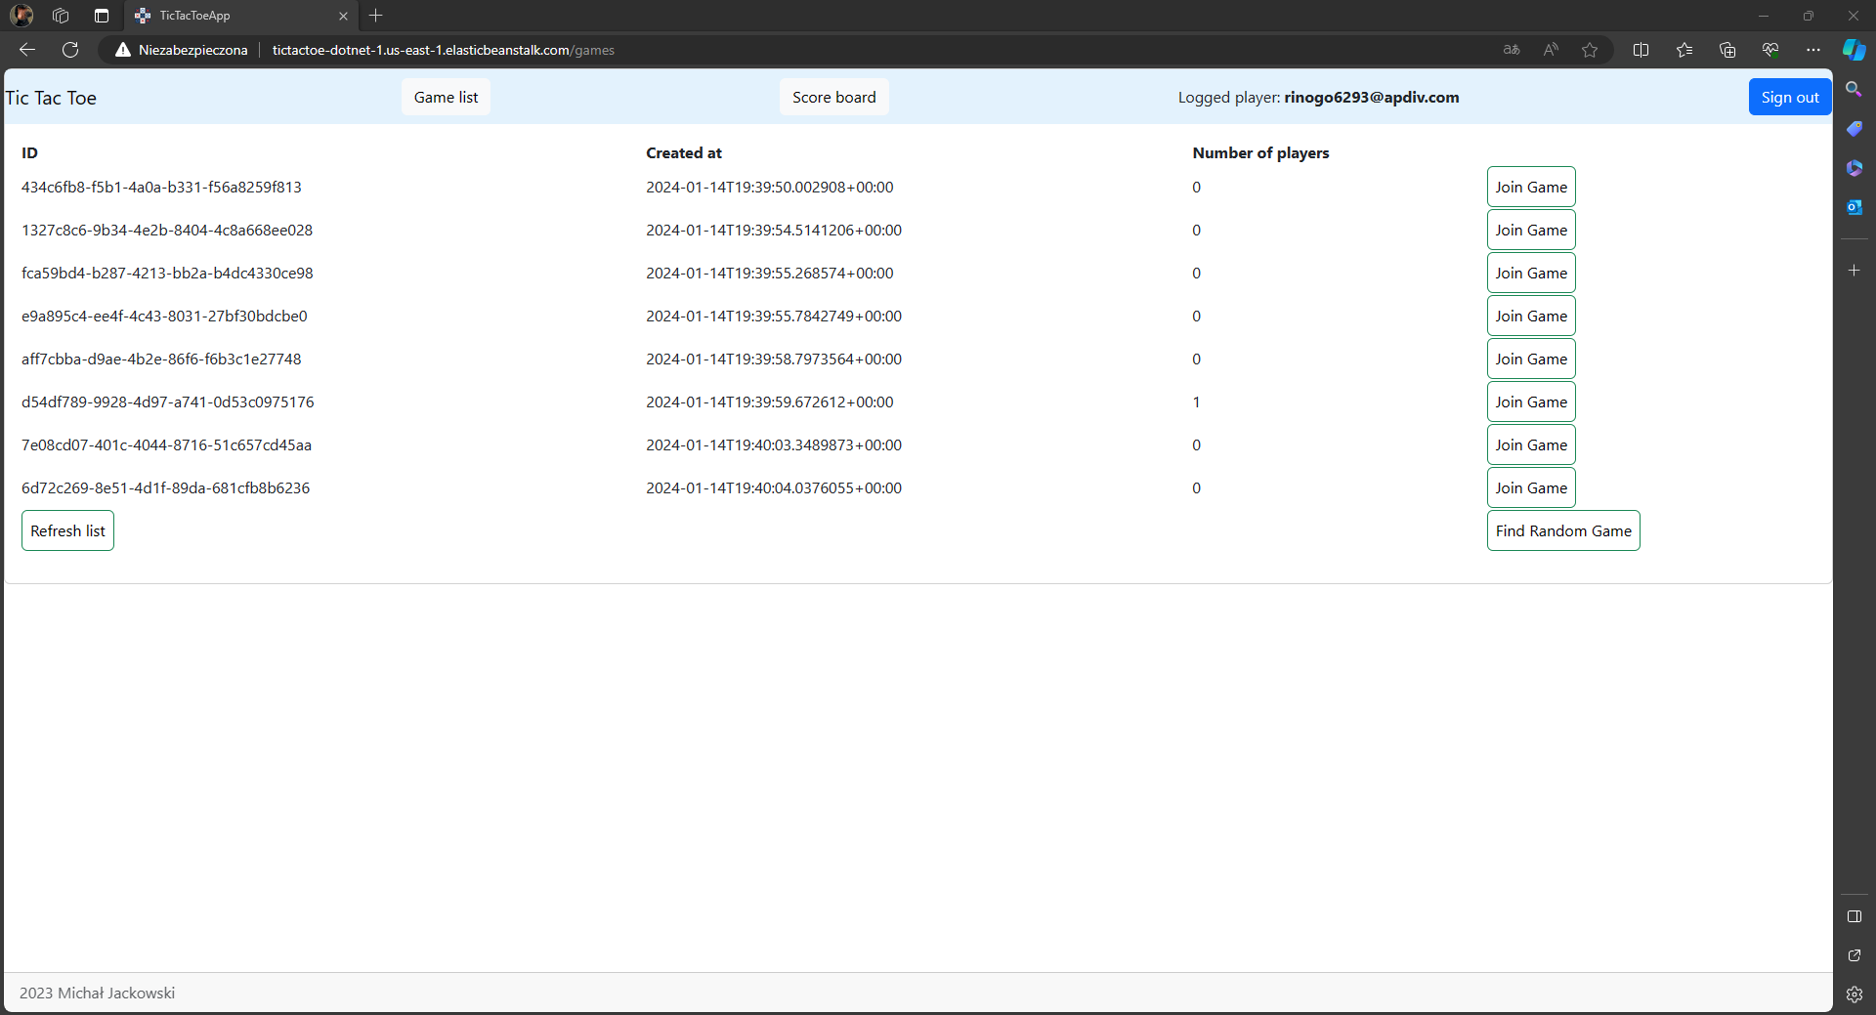1876x1015 pixels.
Task: Select timestamp 2024-01-14T19:39:54.5141206+00:00
Action: (x=774, y=230)
